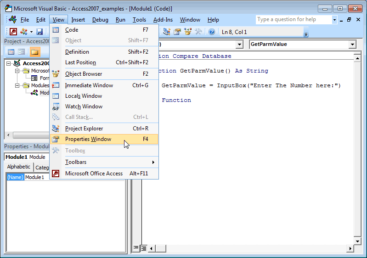The image size is (367, 258).
Task: Choose Watch Window in View menu
Action: click(104, 107)
